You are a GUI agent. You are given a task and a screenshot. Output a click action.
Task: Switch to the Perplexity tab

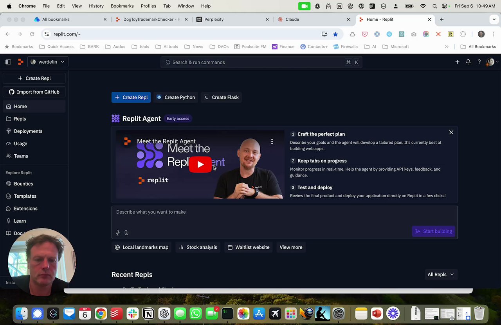(x=232, y=19)
